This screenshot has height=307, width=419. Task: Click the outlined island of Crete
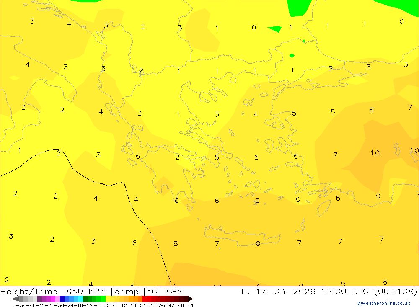(242, 235)
